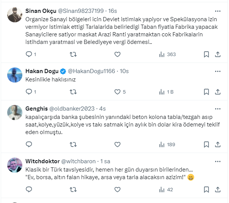229x203 pixels.
Task: Reply to Sinan Okçu's tweet
Action: [29, 54]
